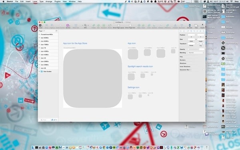Zoom out with the minus button
240x150 pixels.
click(83, 25)
